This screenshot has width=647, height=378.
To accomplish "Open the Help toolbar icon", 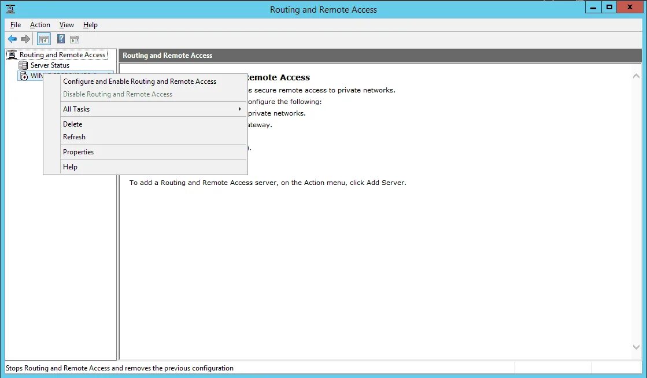I will pos(61,39).
